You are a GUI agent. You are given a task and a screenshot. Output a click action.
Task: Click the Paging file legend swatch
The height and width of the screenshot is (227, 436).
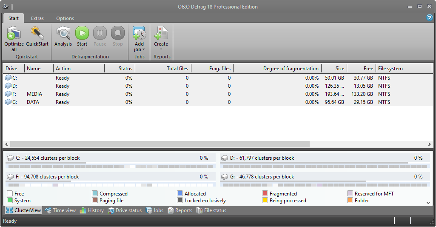click(x=95, y=200)
